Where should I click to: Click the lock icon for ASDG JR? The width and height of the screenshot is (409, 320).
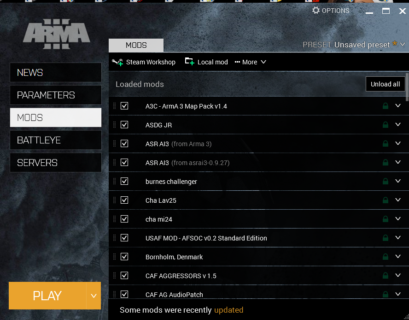(386, 125)
